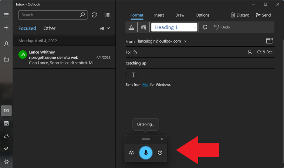
Task: Expand the dropdown arrow next to Undo
Action: (x=240, y=27)
